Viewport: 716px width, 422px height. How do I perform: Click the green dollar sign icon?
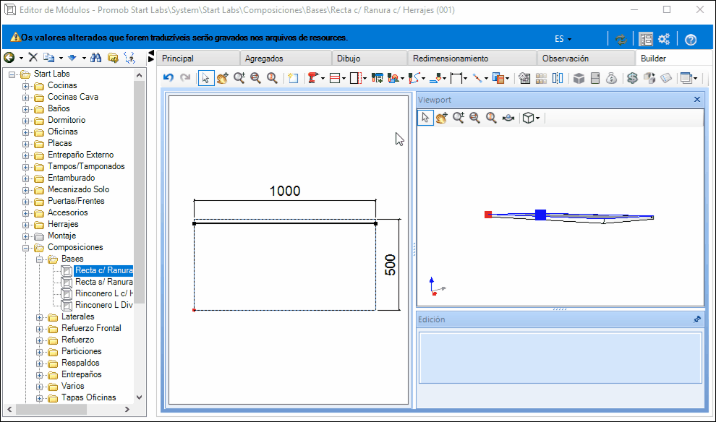(x=632, y=78)
